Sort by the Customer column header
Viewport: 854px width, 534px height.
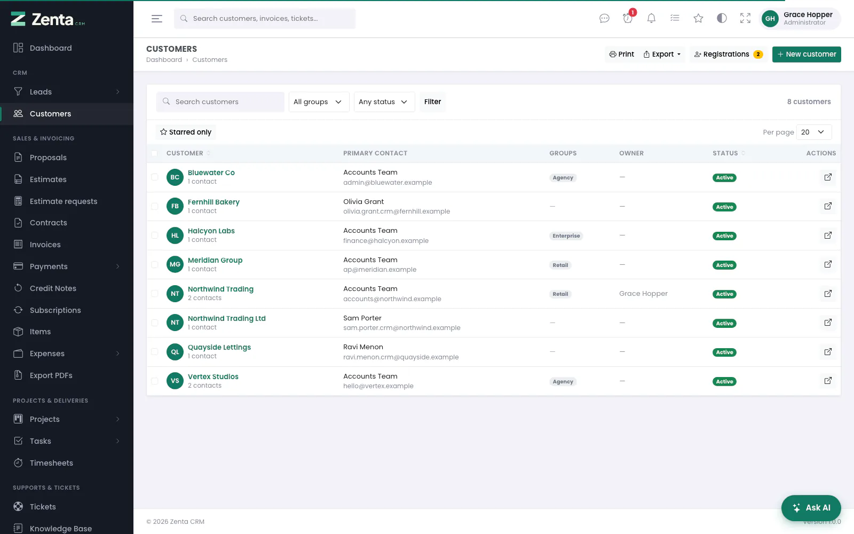tap(188, 153)
